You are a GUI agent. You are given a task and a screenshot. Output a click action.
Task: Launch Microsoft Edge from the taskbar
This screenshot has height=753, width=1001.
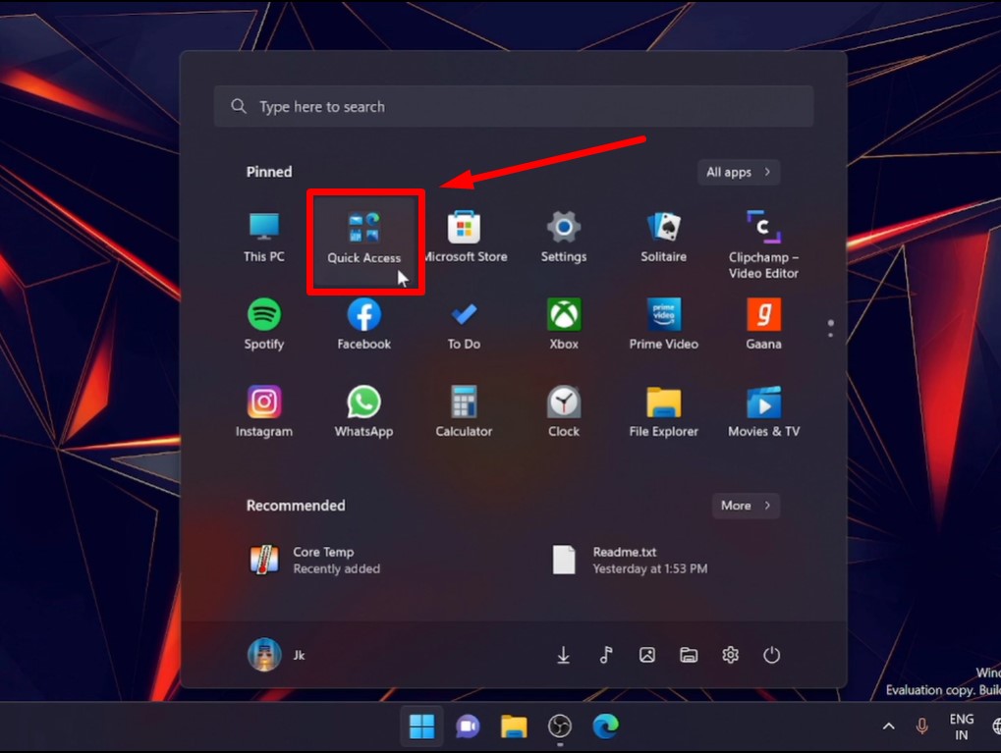[606, 726]
